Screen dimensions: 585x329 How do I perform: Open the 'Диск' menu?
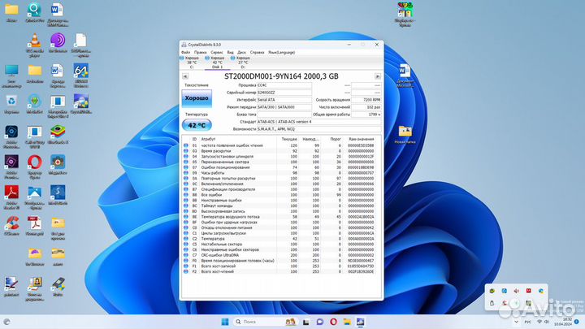(241, 52)
